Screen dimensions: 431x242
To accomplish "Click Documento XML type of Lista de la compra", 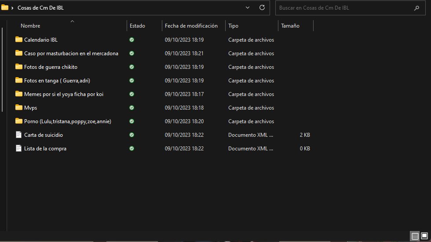I will click(x=250, y=149).
